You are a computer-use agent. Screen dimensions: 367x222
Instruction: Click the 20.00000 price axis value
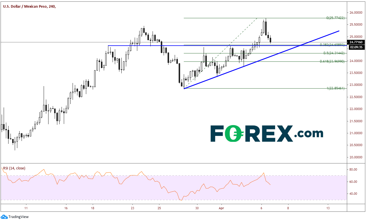[356, 157]
